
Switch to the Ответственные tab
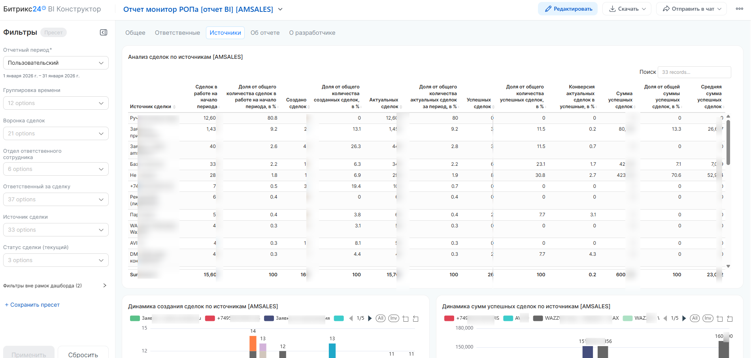(x=177, y=33)
